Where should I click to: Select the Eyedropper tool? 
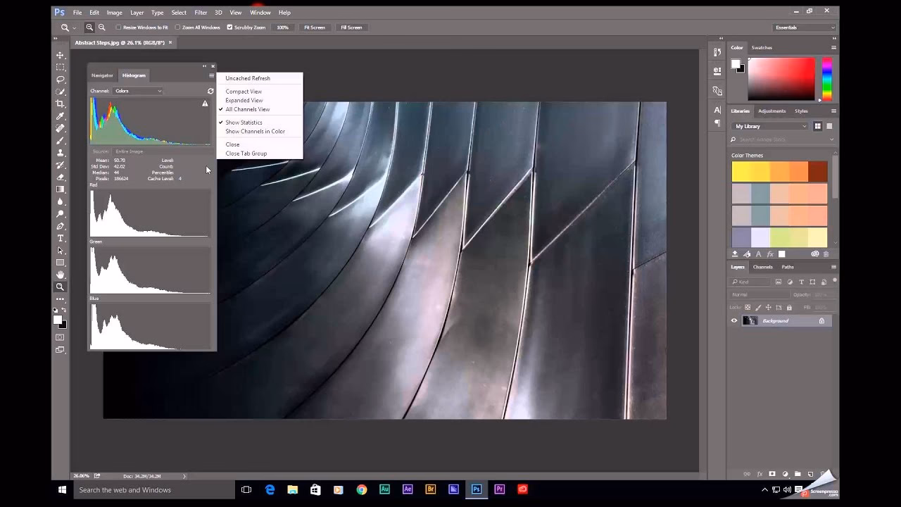[x=61, y=116]
